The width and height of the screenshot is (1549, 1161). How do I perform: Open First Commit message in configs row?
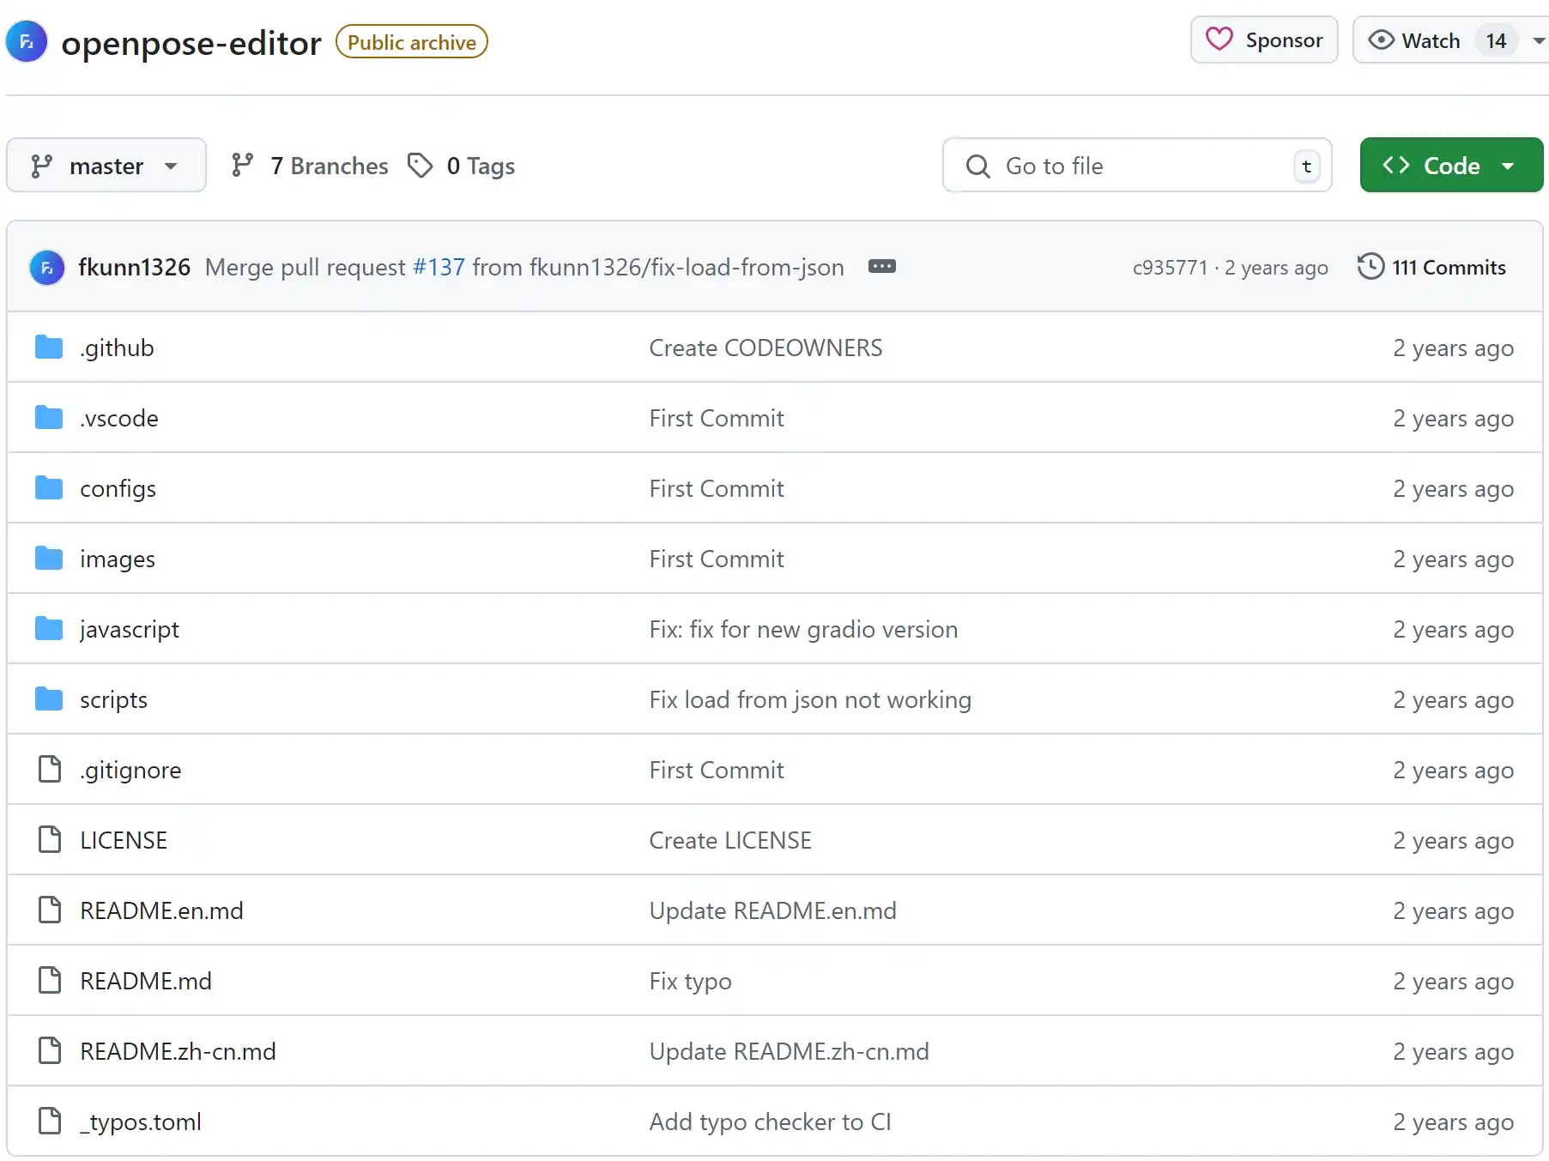point(717,488)
